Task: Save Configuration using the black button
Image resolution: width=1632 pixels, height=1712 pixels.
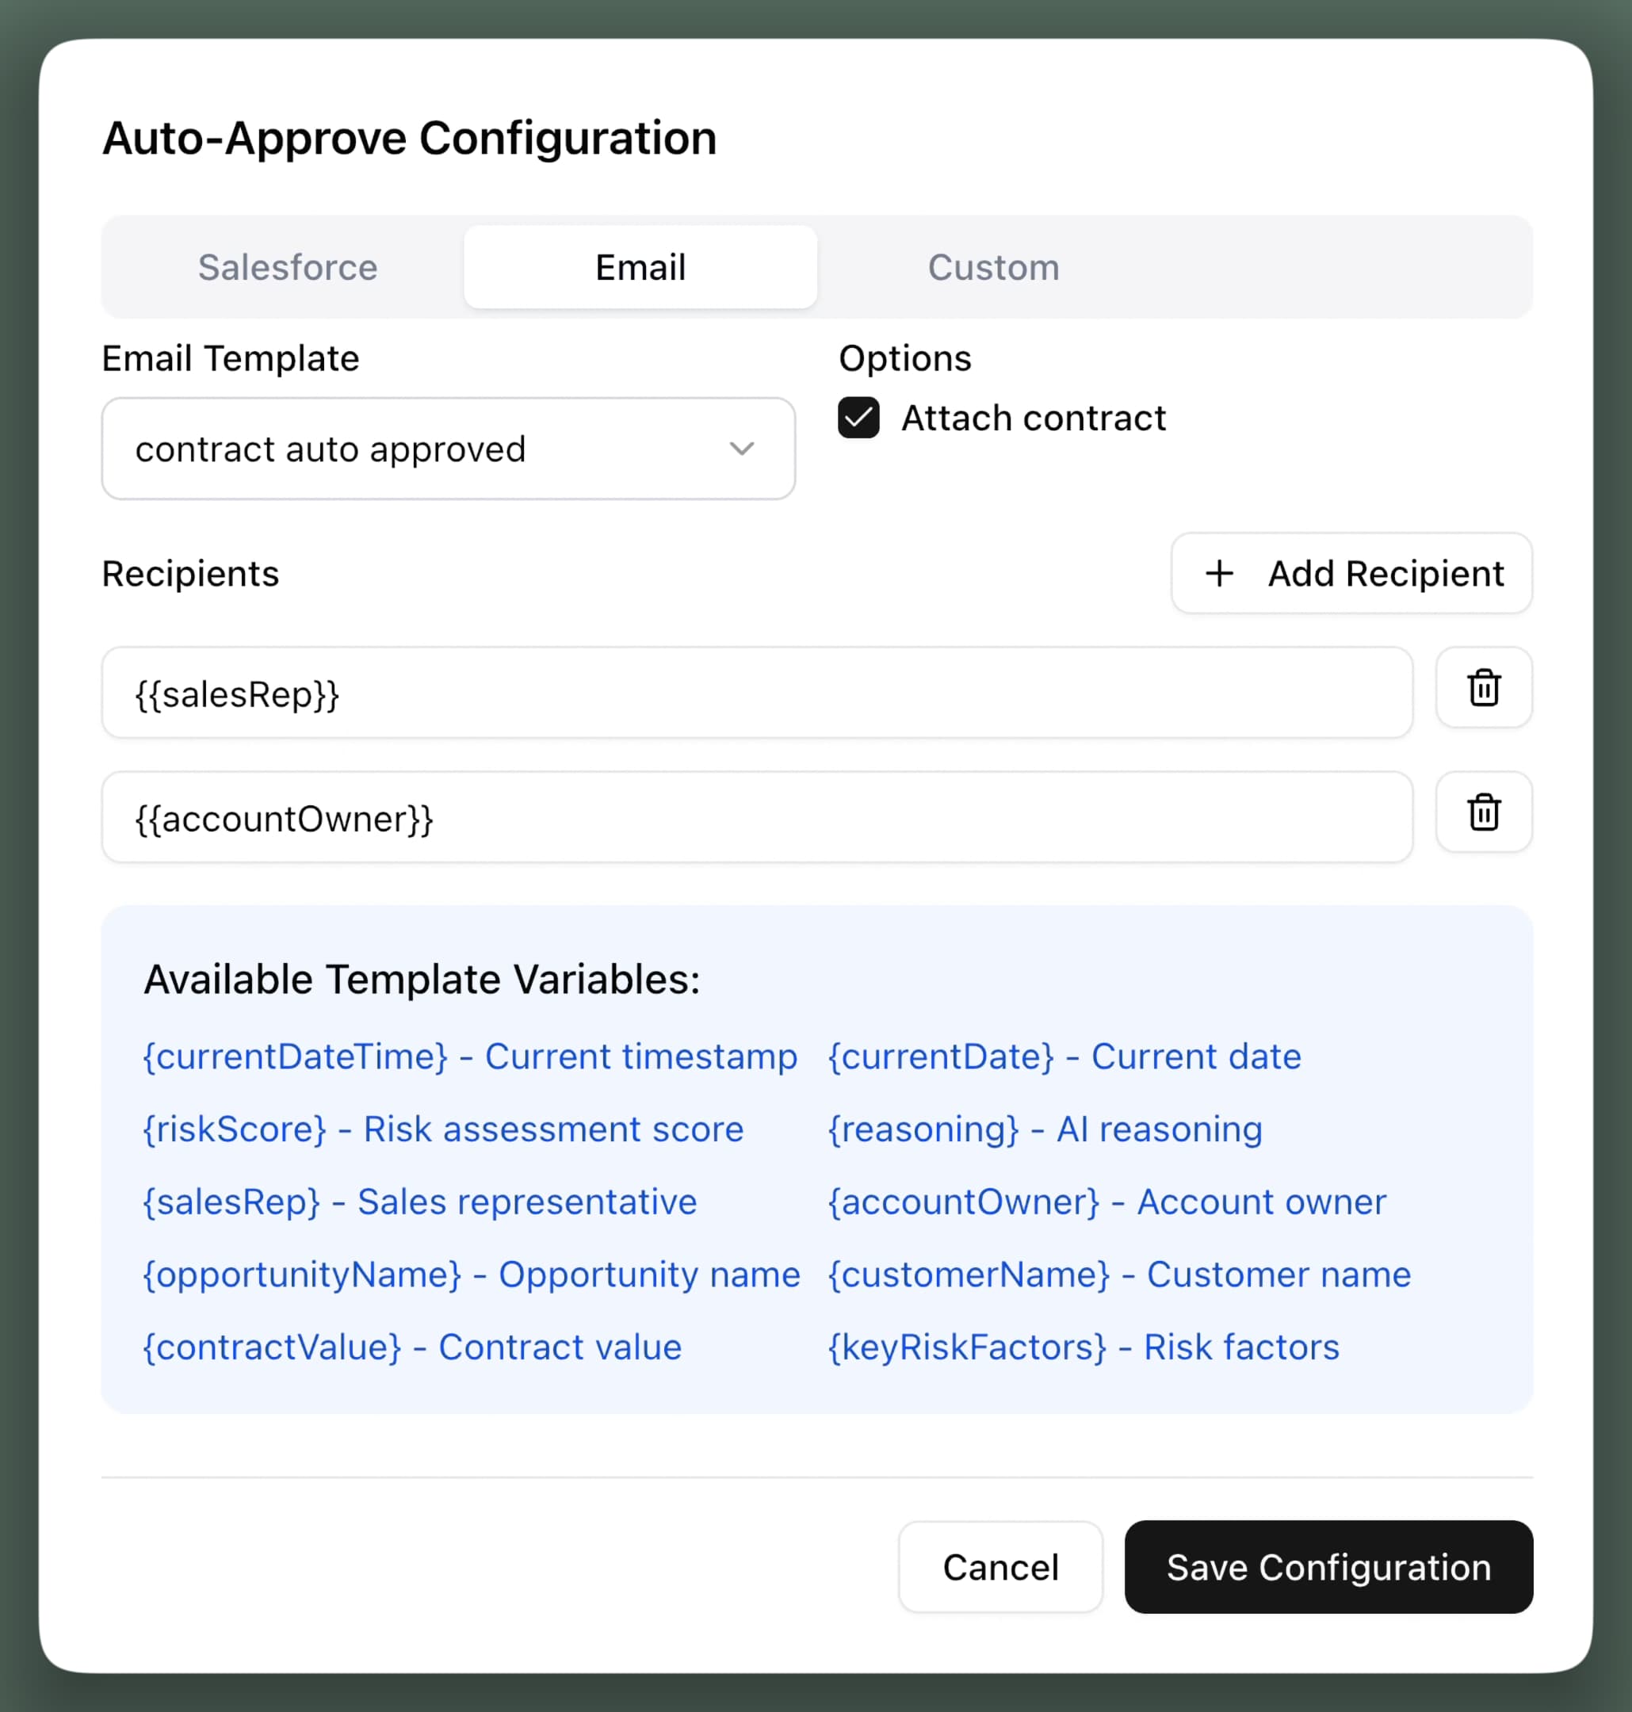Action: 1328,1567
